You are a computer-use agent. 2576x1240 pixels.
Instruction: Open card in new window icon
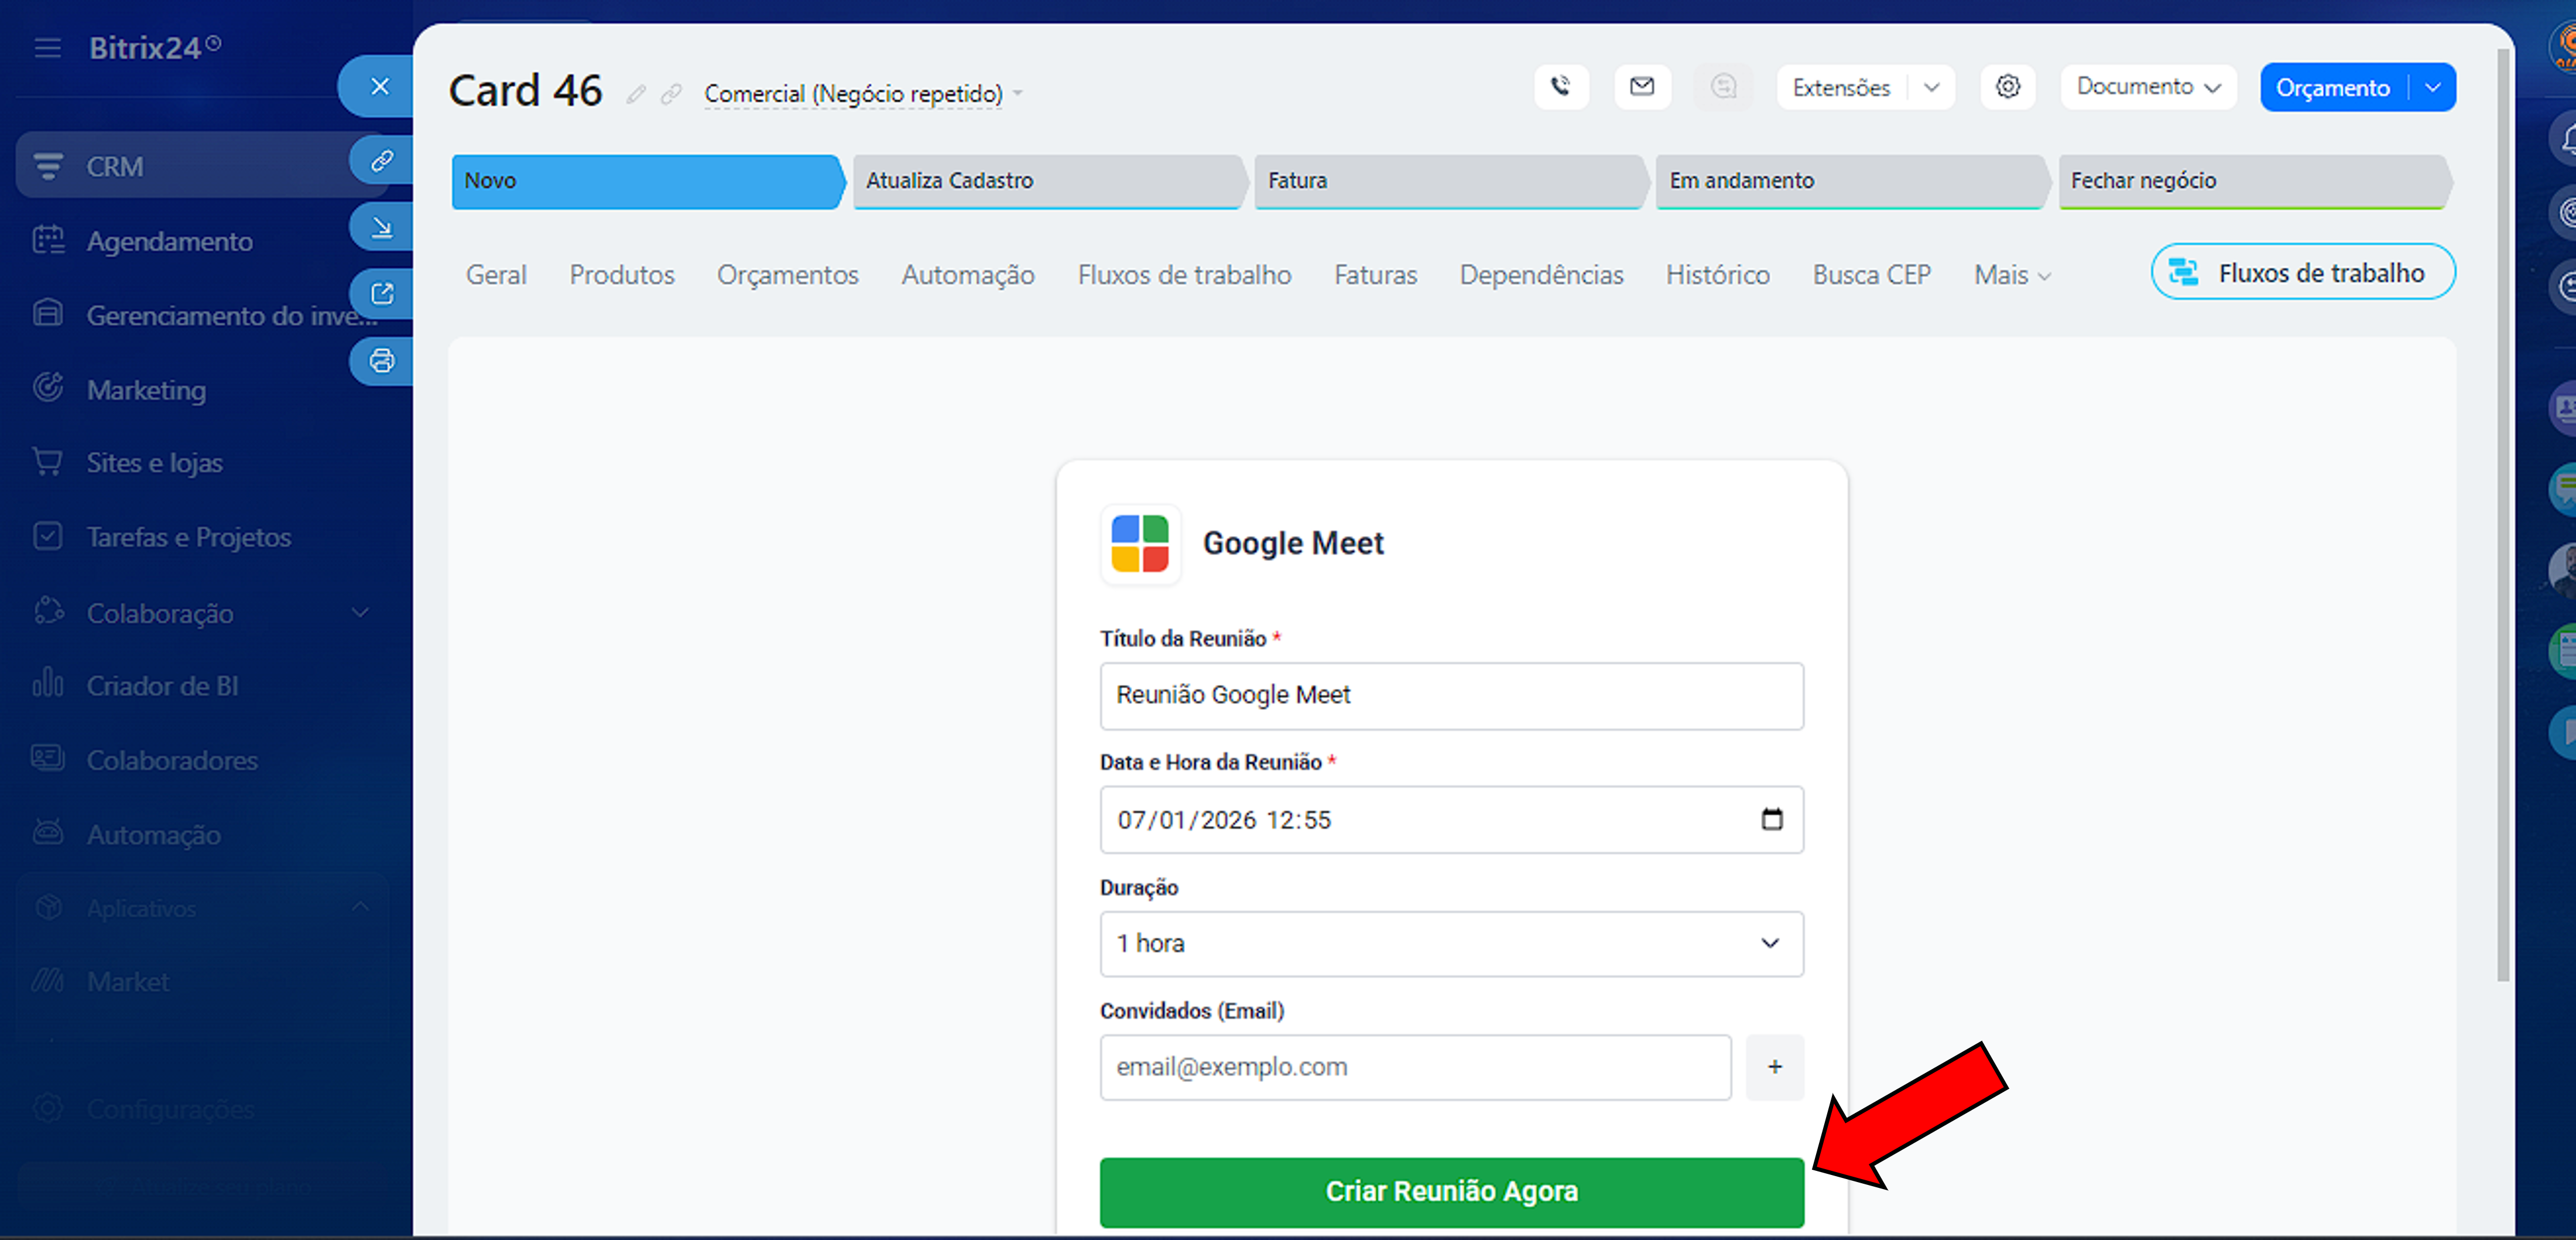click(382, 294)
